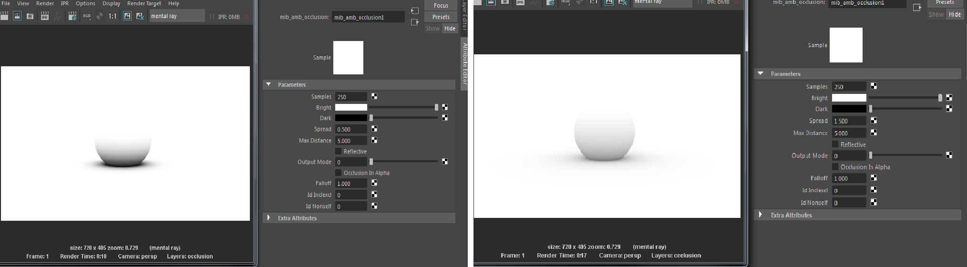
Task: Enable Reflective checkbox in left attribute panel
Action: [339, 151]
